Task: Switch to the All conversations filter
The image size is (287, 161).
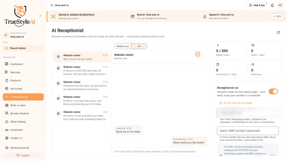Action: click(139, 46)
